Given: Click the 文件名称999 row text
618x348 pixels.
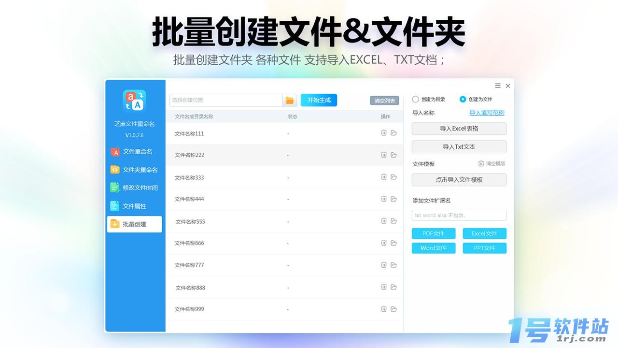Looking at the screenshot, I should 189,309.
